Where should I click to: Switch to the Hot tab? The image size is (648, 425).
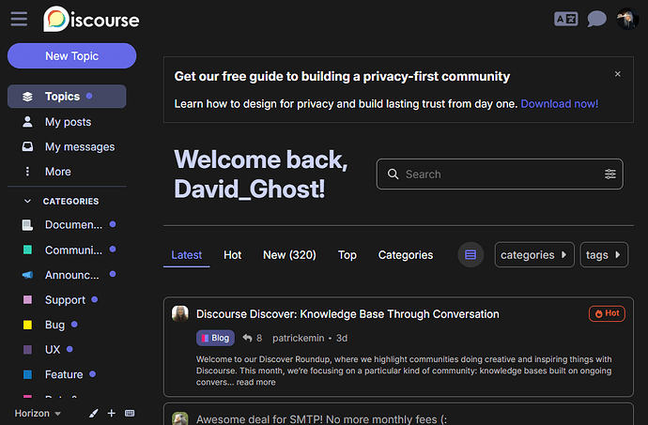pyautogui.click(x=232, y=255)
